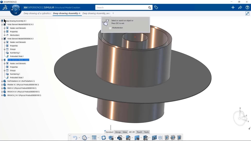Click the expand viewport icon at top right

(247, 13)
